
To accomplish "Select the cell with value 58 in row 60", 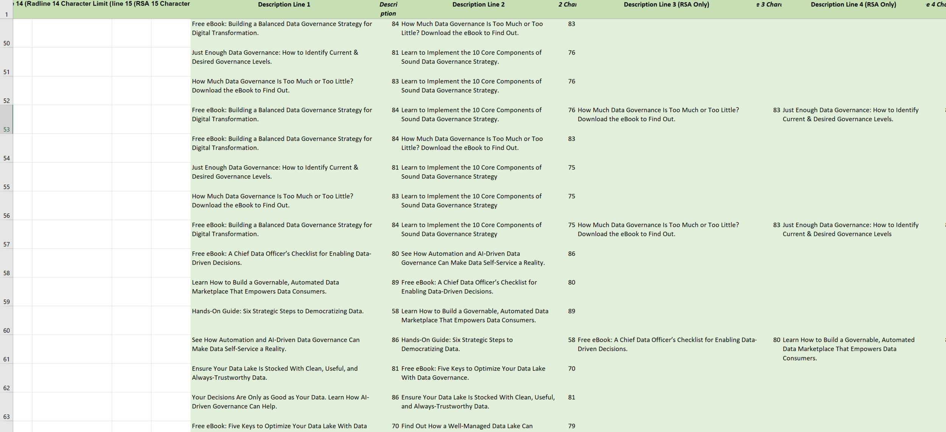I will click(x=395, y=312).
